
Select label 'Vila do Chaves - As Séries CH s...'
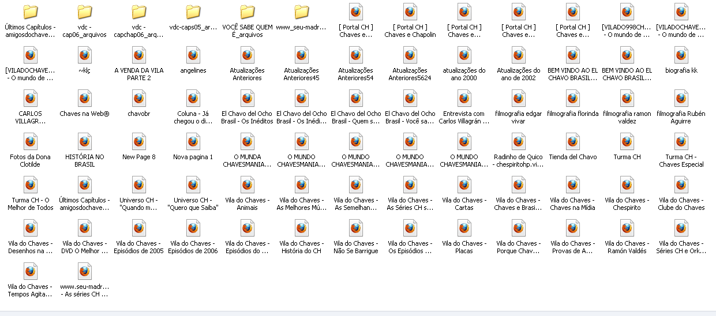pyautogui.click(x=410, y=204)
